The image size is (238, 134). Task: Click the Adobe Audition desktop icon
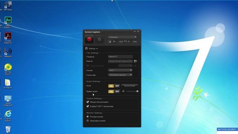click(8, 22)
